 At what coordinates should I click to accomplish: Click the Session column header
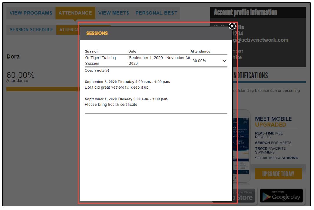pyautogui.click(x=92, y=51)
